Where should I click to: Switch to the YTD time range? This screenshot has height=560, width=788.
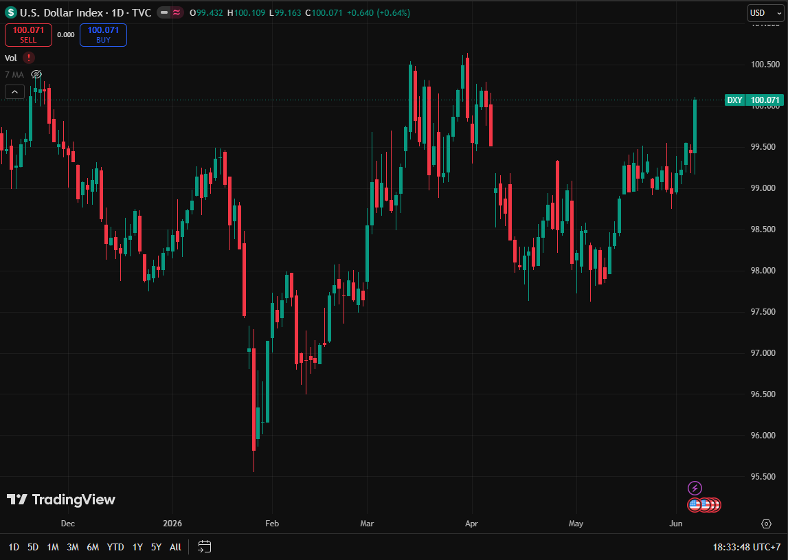115,547
